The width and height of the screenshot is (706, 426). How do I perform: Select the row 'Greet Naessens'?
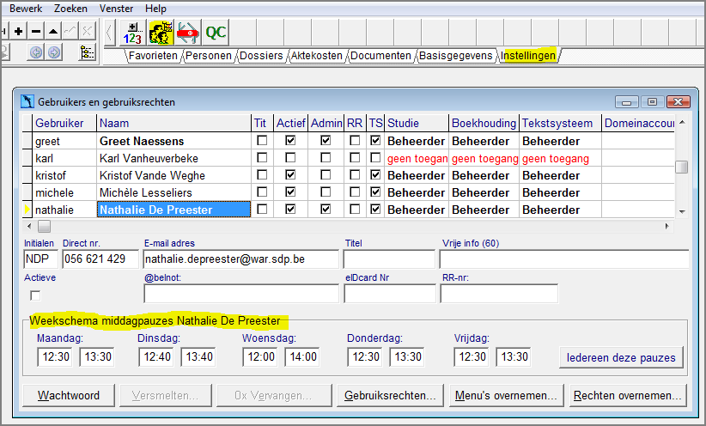(348, 141)
